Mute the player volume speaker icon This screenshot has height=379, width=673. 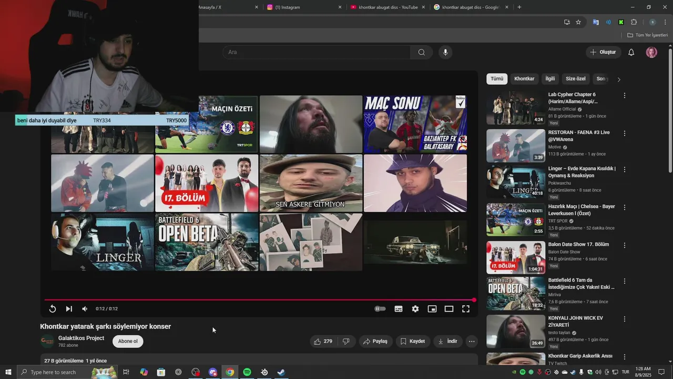click(x=85, y=309)
